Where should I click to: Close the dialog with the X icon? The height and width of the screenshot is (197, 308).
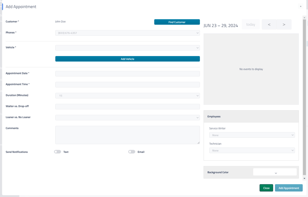(x=301, y=6)
